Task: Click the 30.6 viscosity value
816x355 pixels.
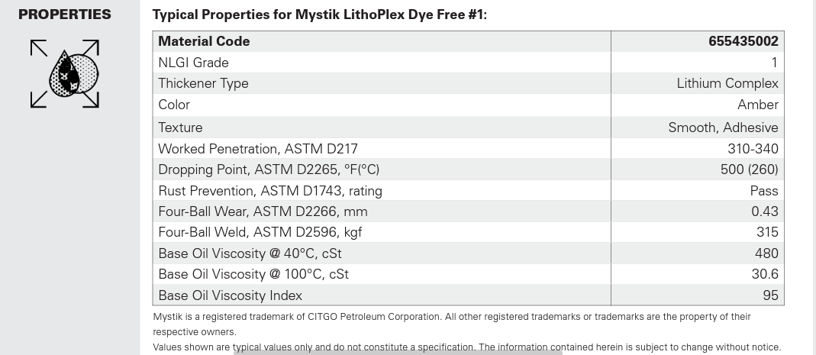Action: click(765, 274)
